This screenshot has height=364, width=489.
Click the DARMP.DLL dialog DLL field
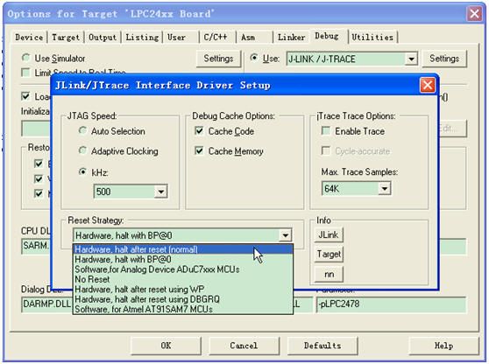click(x=46, y=304)
